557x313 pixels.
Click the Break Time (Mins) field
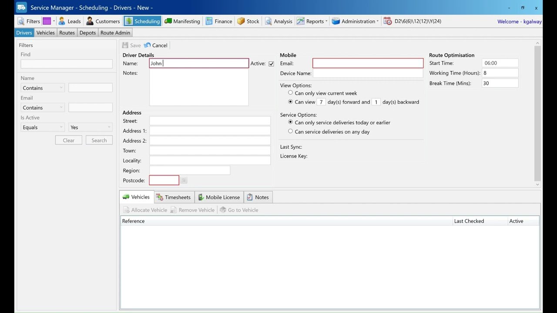[500, 83]
